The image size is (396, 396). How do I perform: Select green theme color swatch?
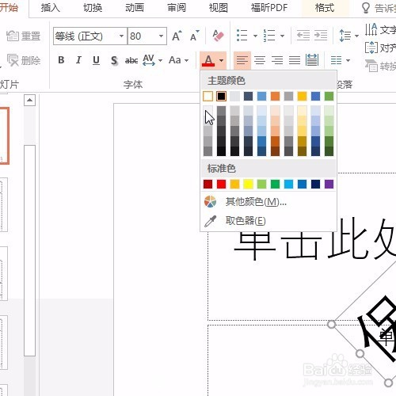coord(329,96)
